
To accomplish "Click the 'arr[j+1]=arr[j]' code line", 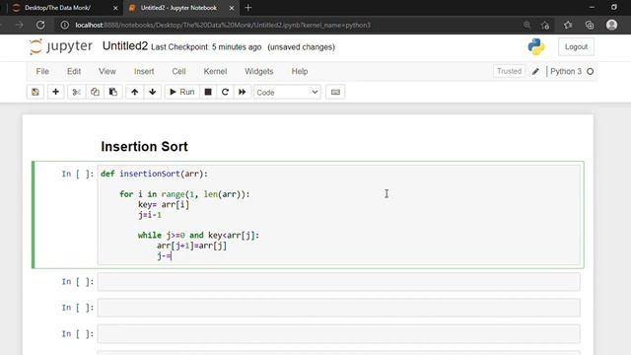I will click(191, 246).
